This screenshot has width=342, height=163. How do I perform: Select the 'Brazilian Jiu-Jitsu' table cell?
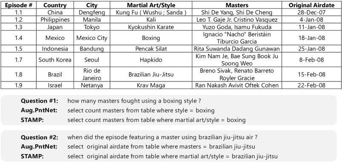[151, 74]
